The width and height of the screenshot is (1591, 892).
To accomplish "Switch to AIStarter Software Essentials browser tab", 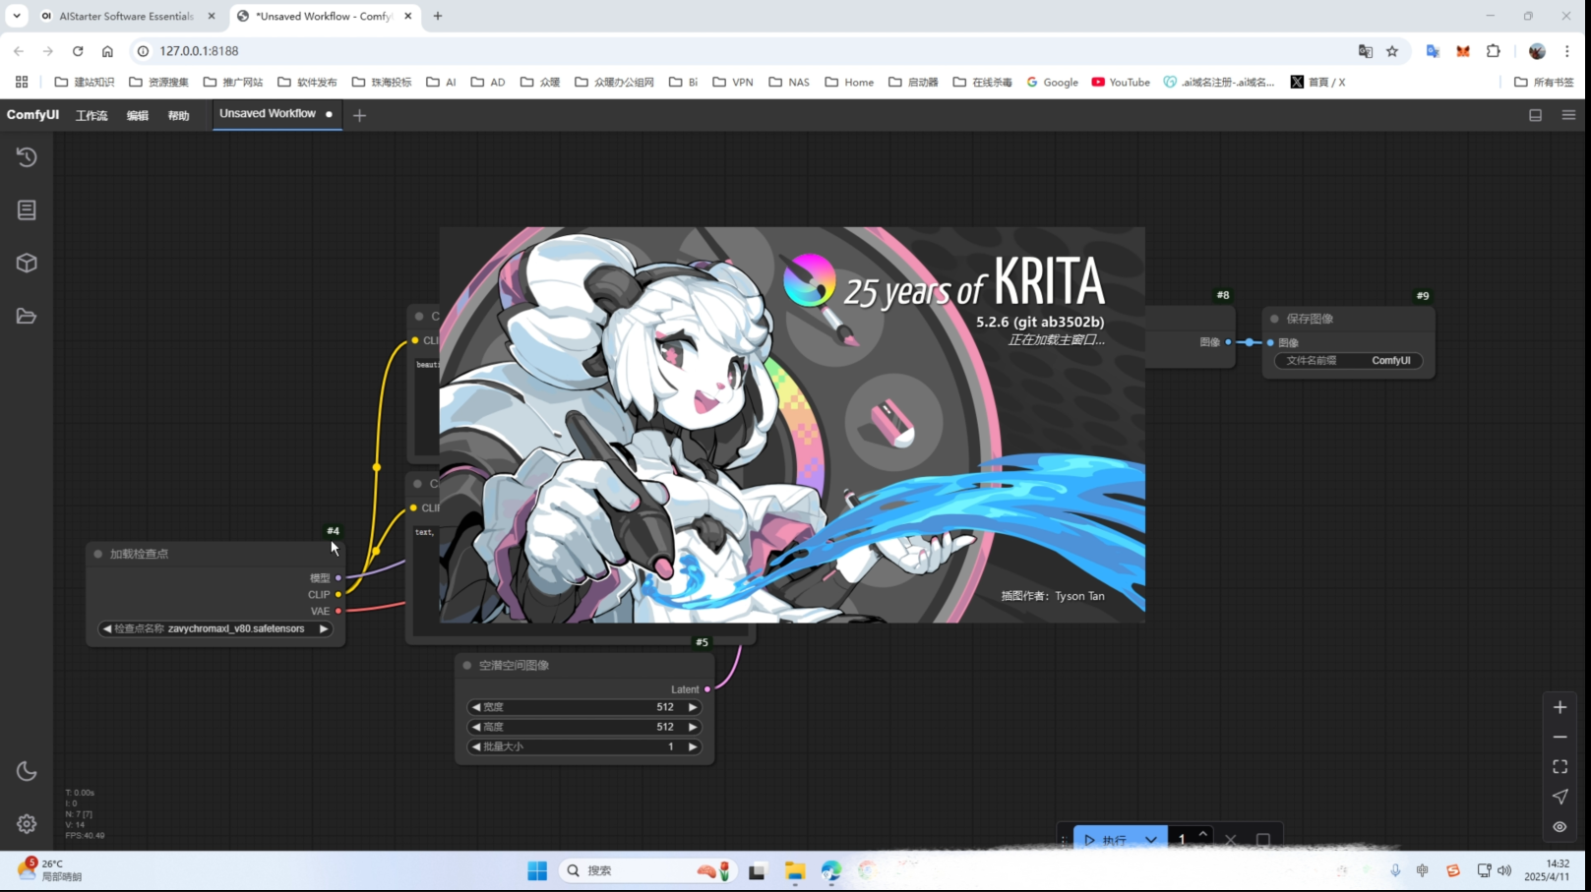I will click(126, 16).
